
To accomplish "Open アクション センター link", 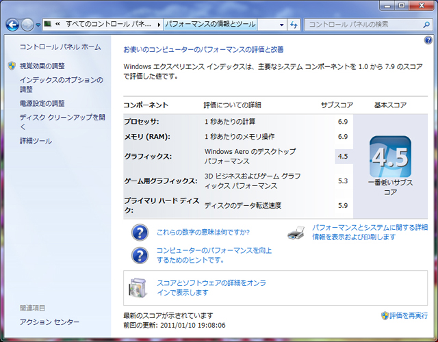I will pos(49,322).
